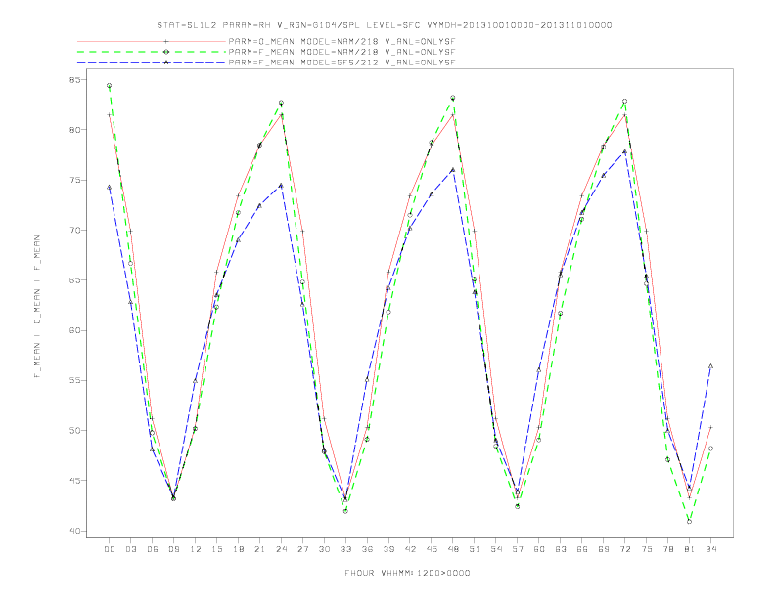Viewport: 775px width, 598px height.
Task: Click x-axis tick label 66
Action: click(x=582, y=549)
